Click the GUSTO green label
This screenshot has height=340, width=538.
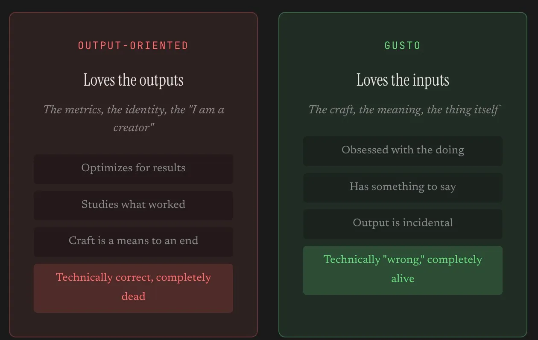click(x=403, y=46)
